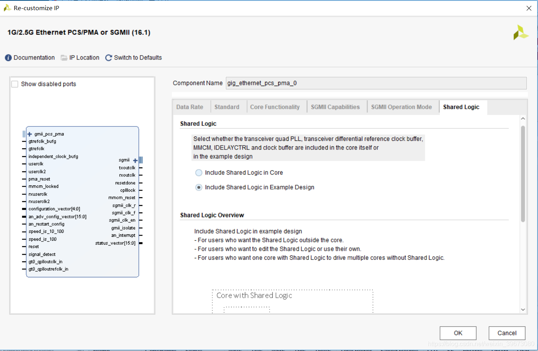The height and width of the screenshot is (351, 538).
Task: Select Include Shared Logic in Core
Action: click(199, 173)
